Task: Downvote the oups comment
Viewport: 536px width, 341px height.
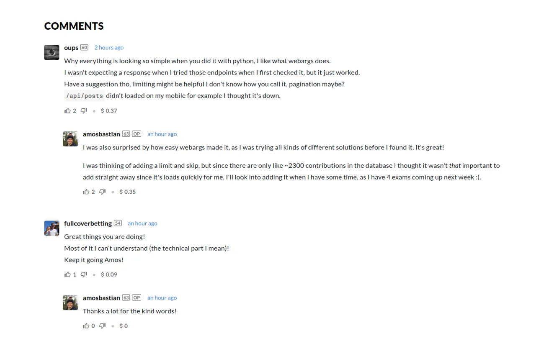Action: tap(84, 111)
